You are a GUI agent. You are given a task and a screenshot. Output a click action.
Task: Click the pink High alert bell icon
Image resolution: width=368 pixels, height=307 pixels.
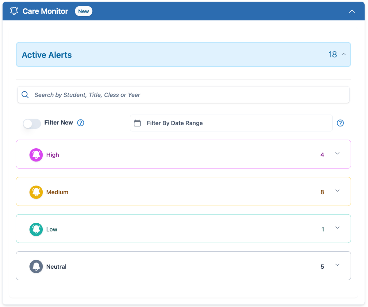click(36, 155)
